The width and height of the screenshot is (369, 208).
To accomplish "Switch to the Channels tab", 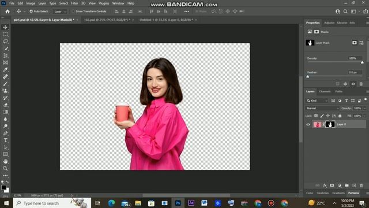I will (325, 91).
